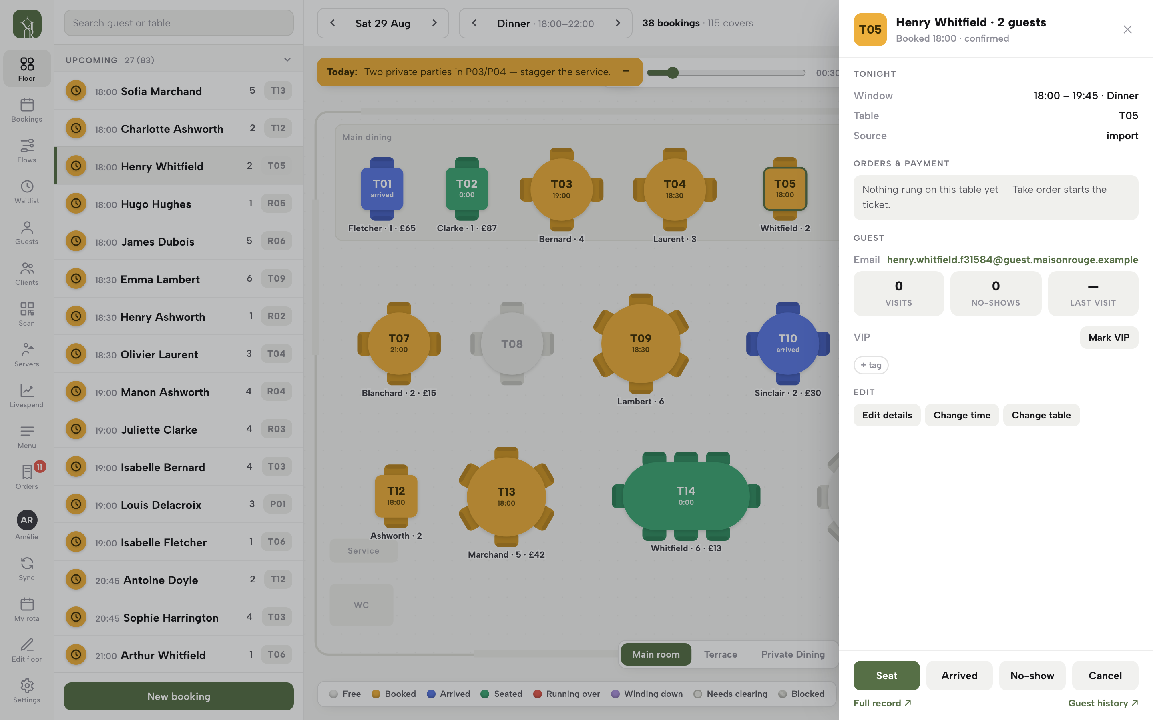
Task: Click the Change table button
Action: [1041, 415]
